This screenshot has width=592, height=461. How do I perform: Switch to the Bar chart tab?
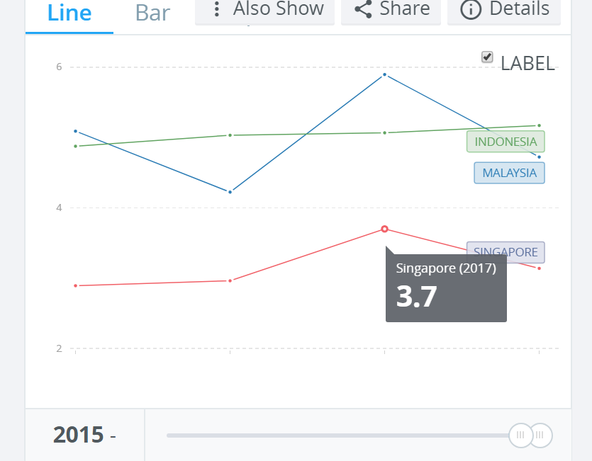152,13
